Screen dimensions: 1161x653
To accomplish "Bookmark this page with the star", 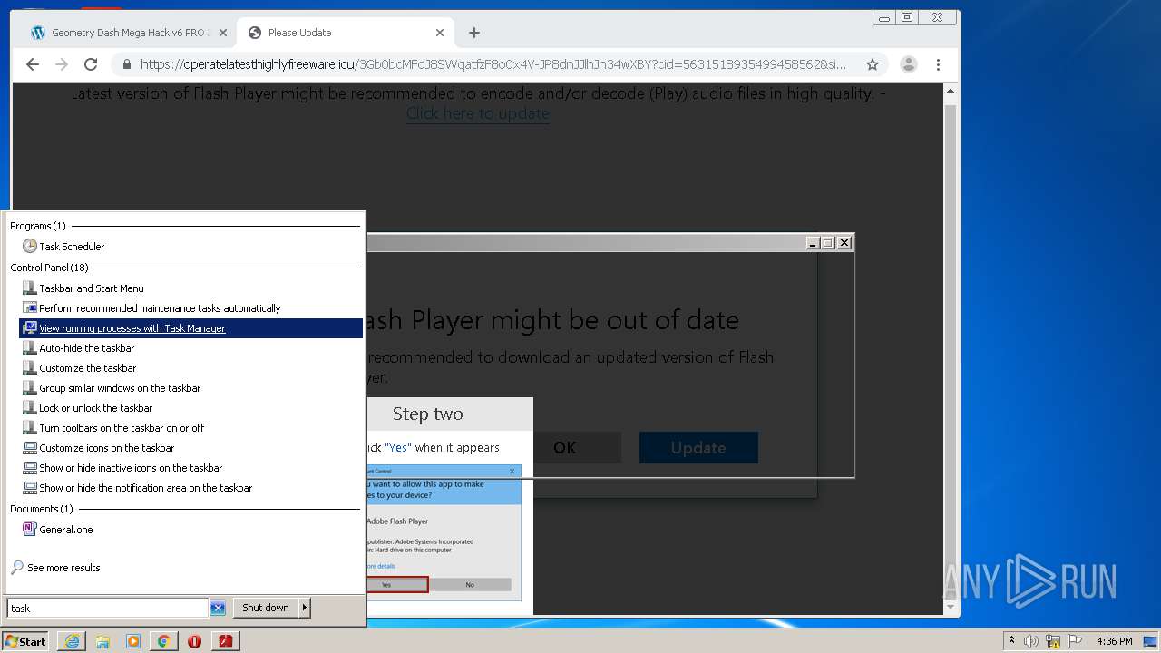I will click(873, 64).
